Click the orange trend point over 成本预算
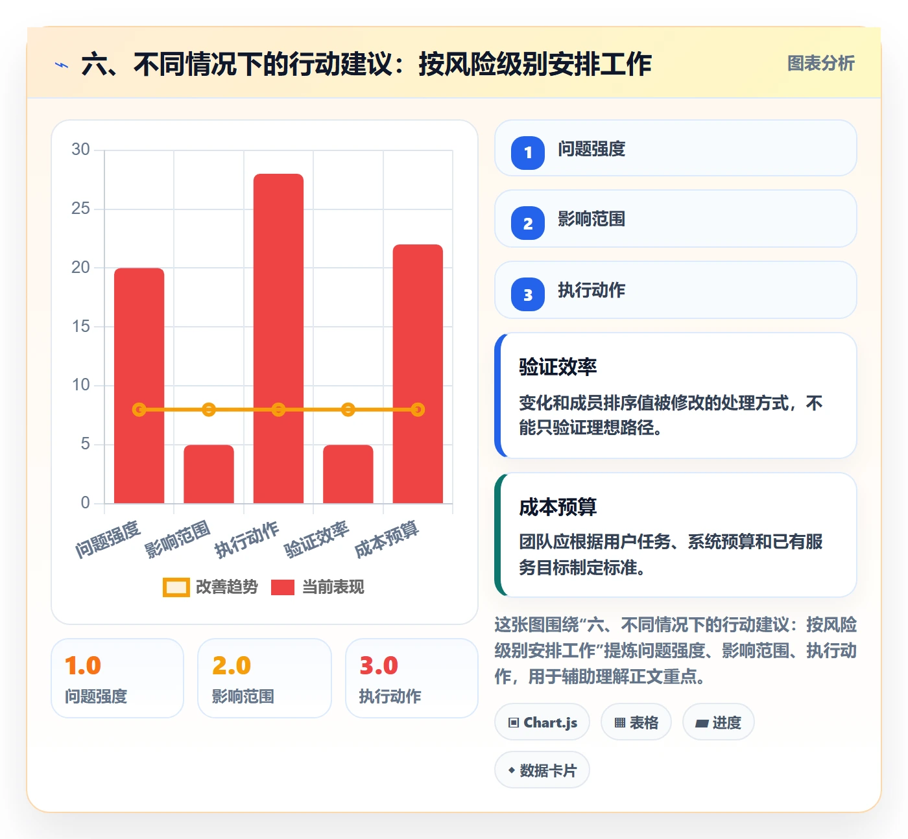The image size is (908, 839). coord(418,410)
